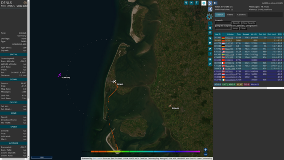This screenshot has width=284, height=160.
Task: Select the A20N row in aircraft table
Action: pyautogui.click(x=248, y=80)
